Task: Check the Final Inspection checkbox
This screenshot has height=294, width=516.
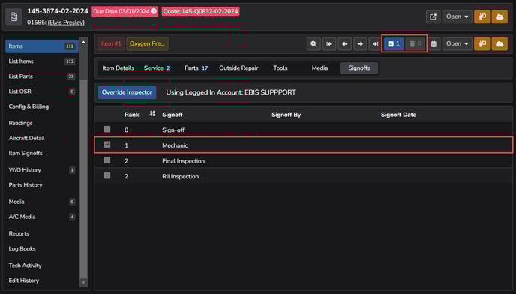Action: click(107, 160)
